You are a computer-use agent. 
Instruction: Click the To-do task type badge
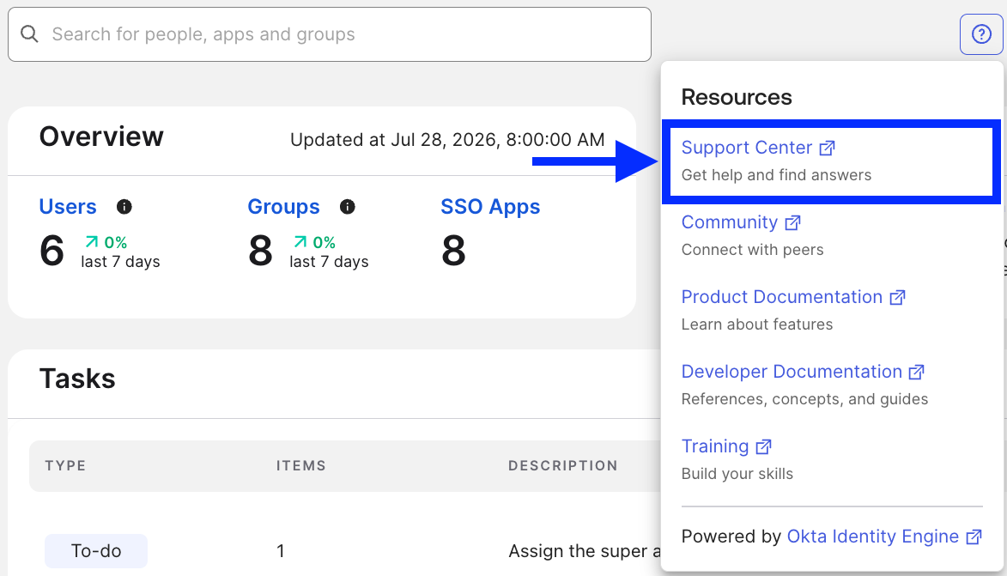(x=95, y=551)
